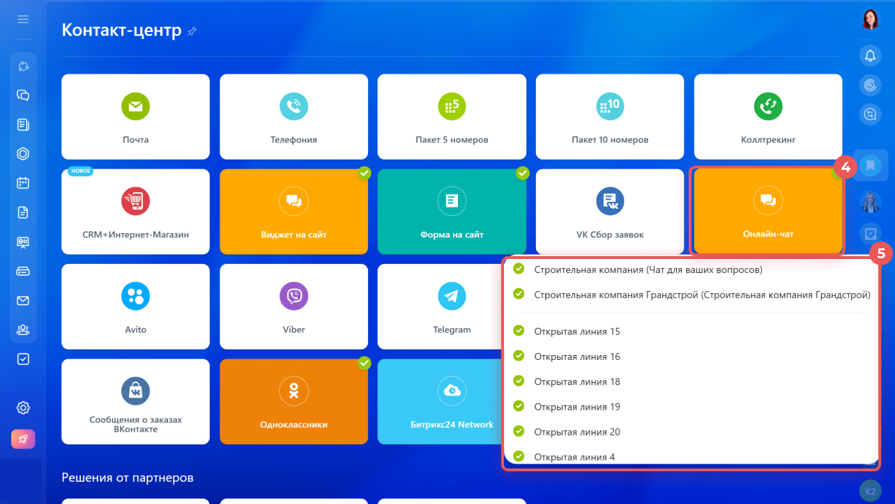
Task: Click green checkmark next to Открытая линия 15
Action: [x=519, y=331]
